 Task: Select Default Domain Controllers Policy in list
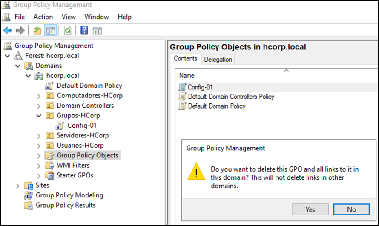coord(231,97)
